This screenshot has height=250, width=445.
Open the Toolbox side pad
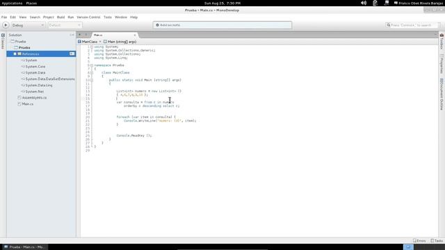442,42
